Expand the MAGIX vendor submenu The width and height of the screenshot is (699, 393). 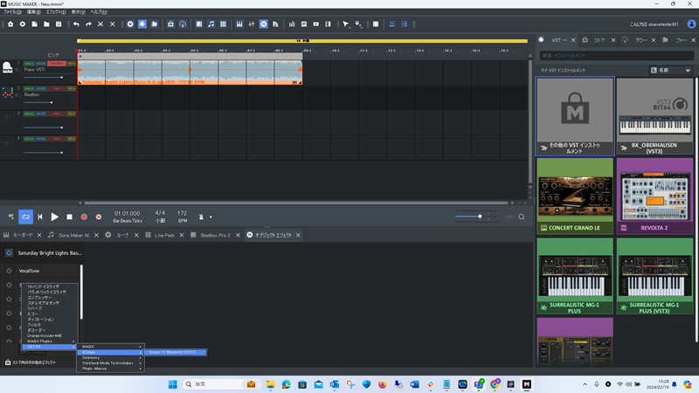click(x=111, y=347)
